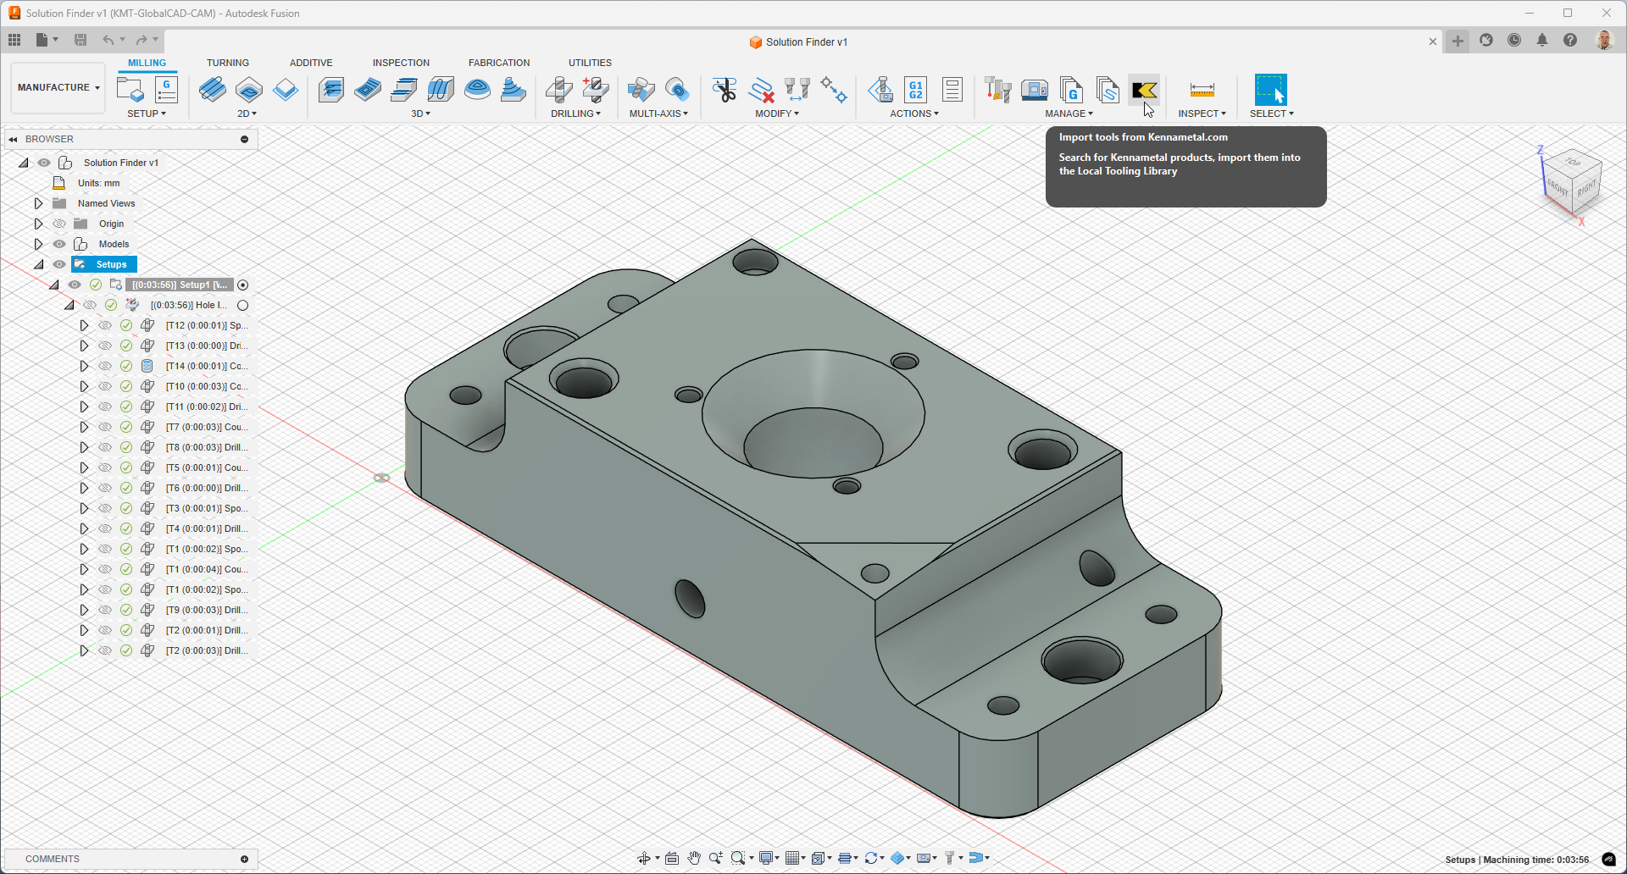Close the Solution Finder v1 document tab
Screen dimensions: 1627x874
click(x=1433, y=41)
